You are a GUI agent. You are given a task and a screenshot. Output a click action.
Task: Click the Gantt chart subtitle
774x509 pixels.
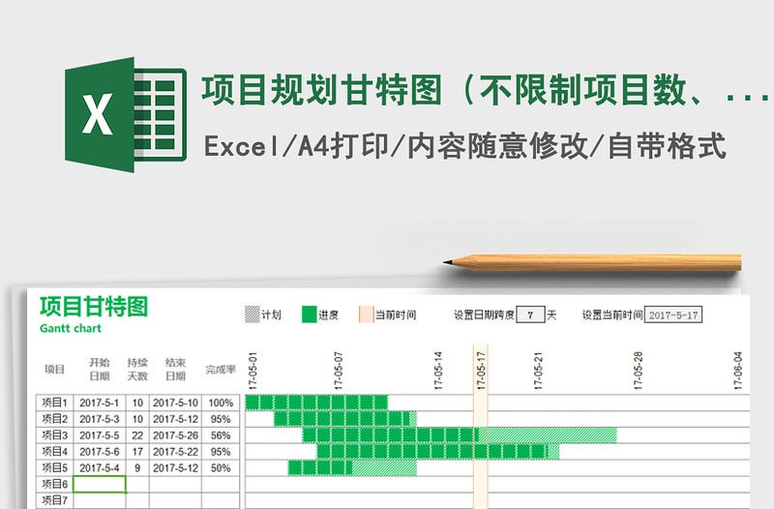click(71, 328)
